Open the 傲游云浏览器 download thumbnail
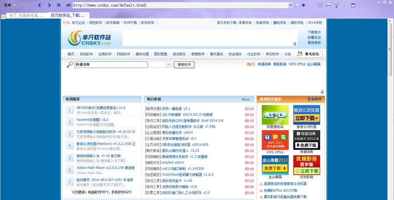The height and width of the screenshot is (200, 394). [306, 114]
